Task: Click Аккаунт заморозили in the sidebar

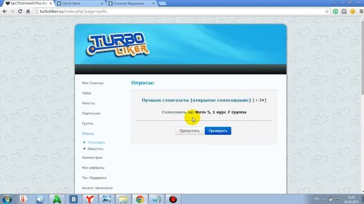Action: [97, 188]
